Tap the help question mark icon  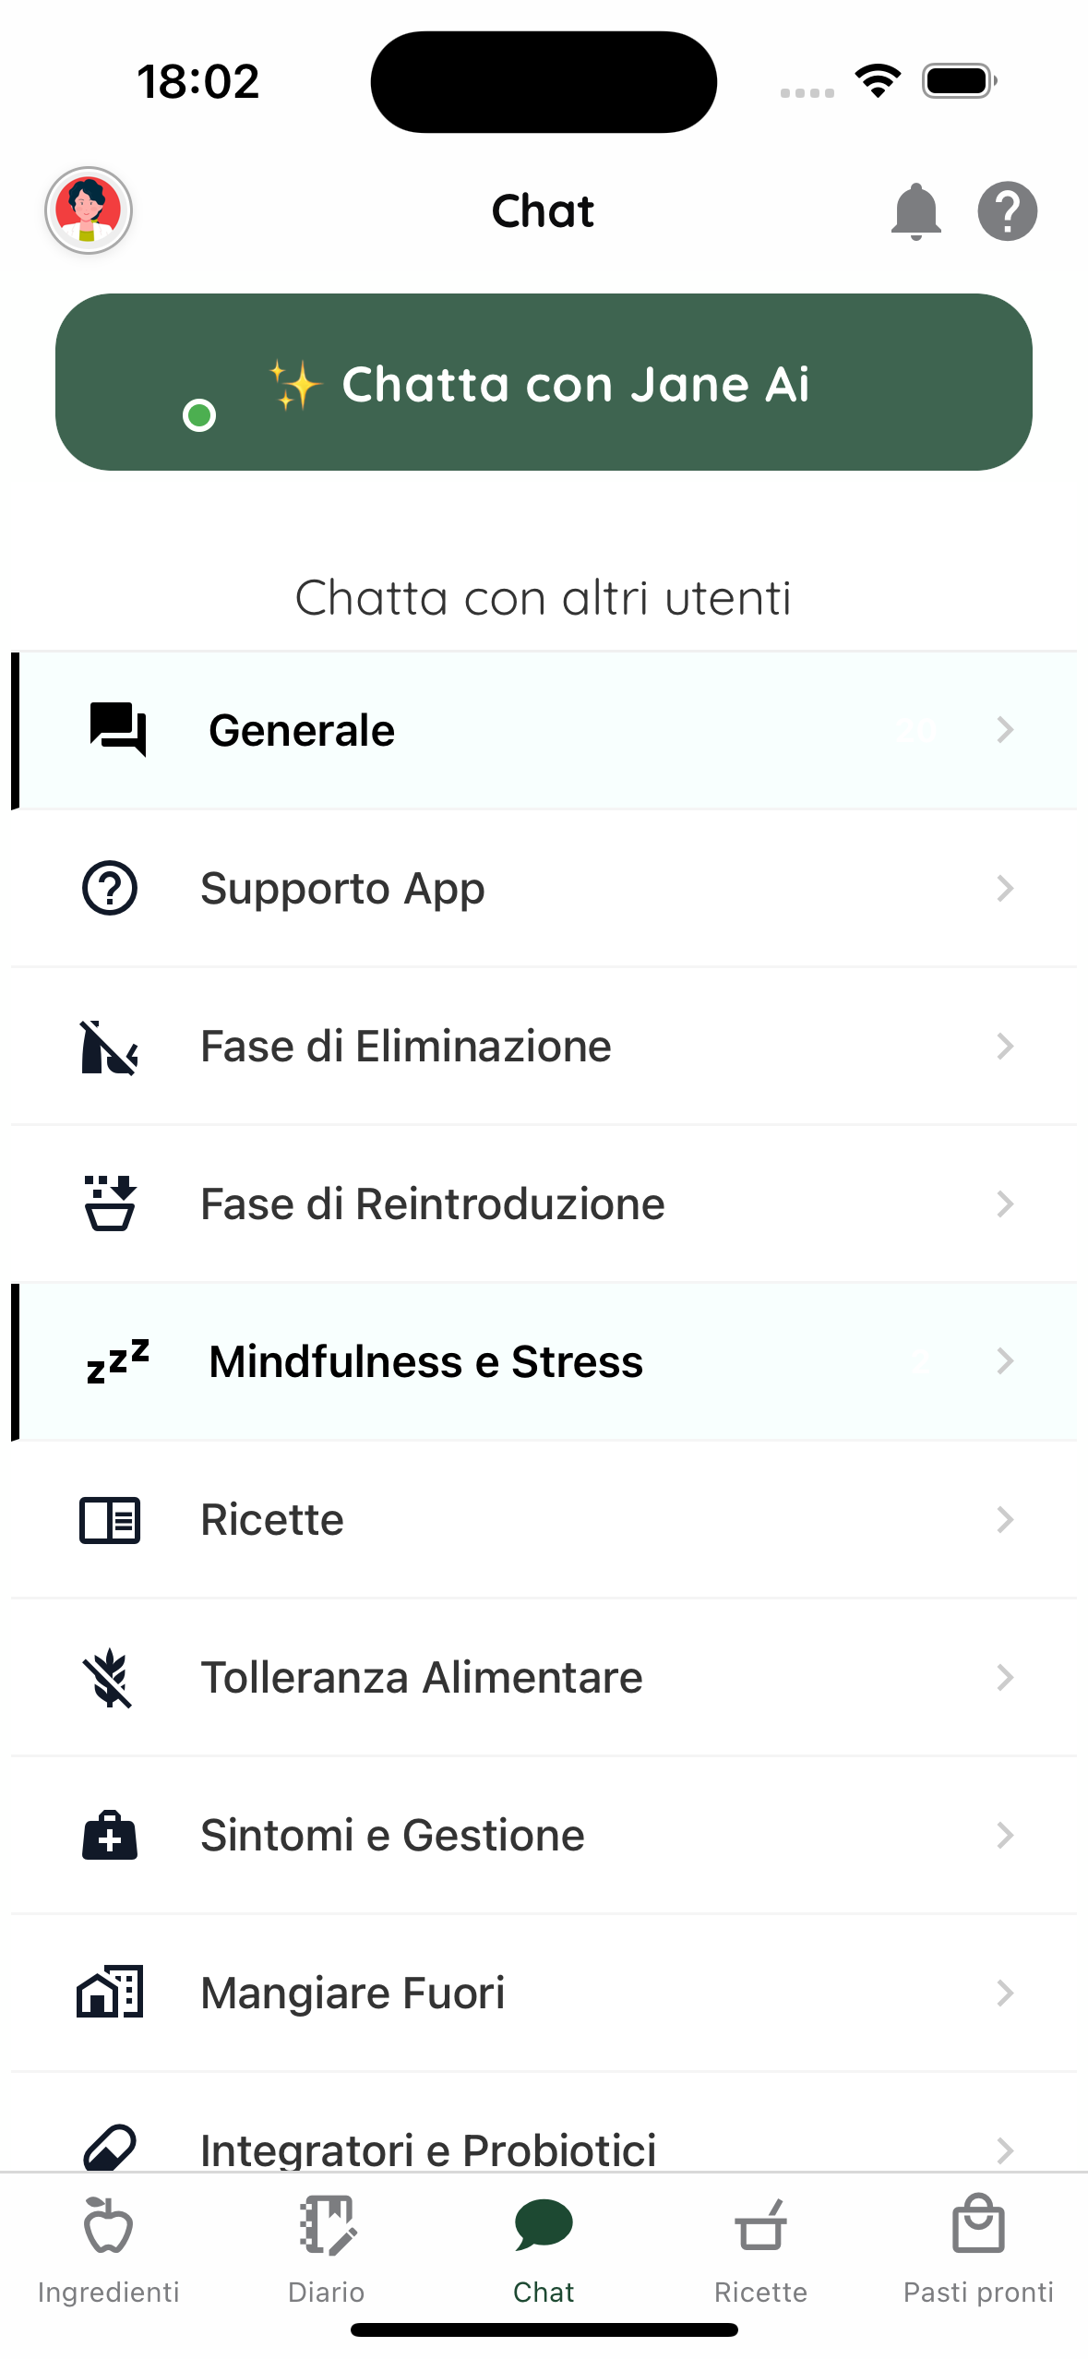click(1007, 211)
